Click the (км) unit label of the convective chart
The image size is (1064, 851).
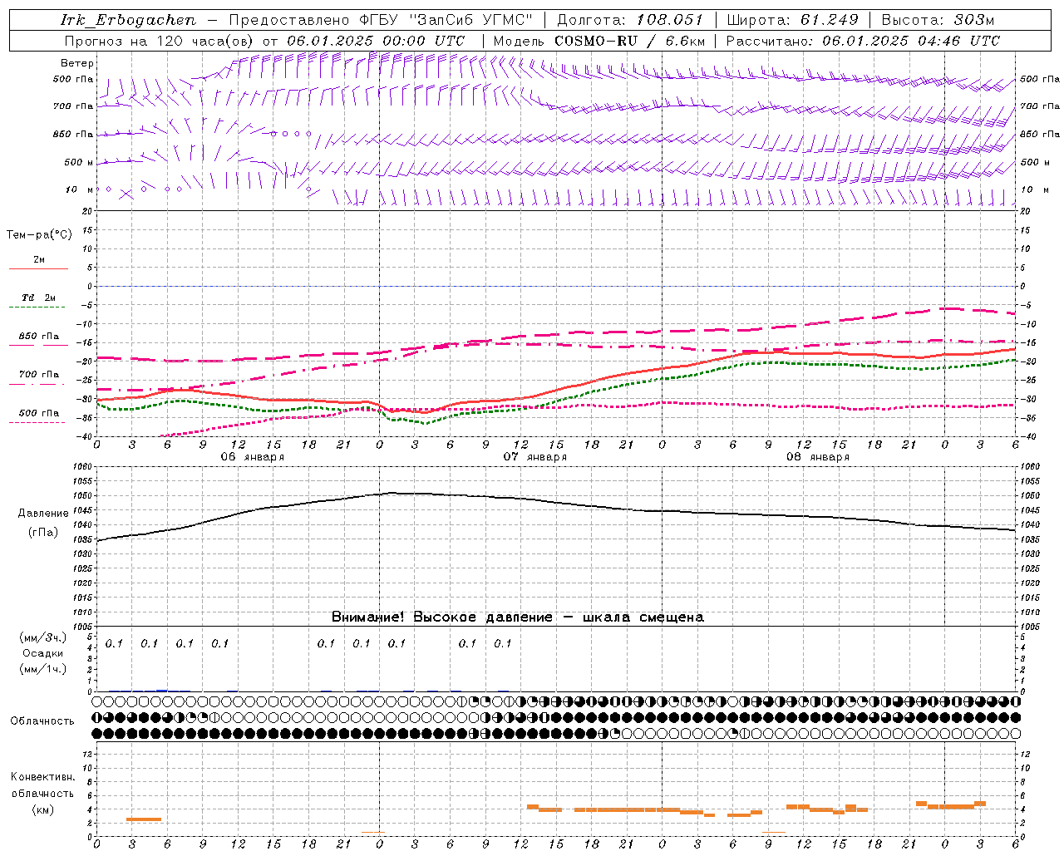coord(42,809)
